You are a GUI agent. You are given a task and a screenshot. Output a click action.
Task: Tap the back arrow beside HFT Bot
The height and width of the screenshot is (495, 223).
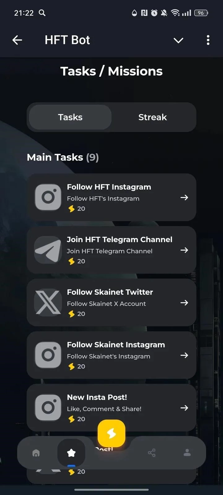click(17, 40)
